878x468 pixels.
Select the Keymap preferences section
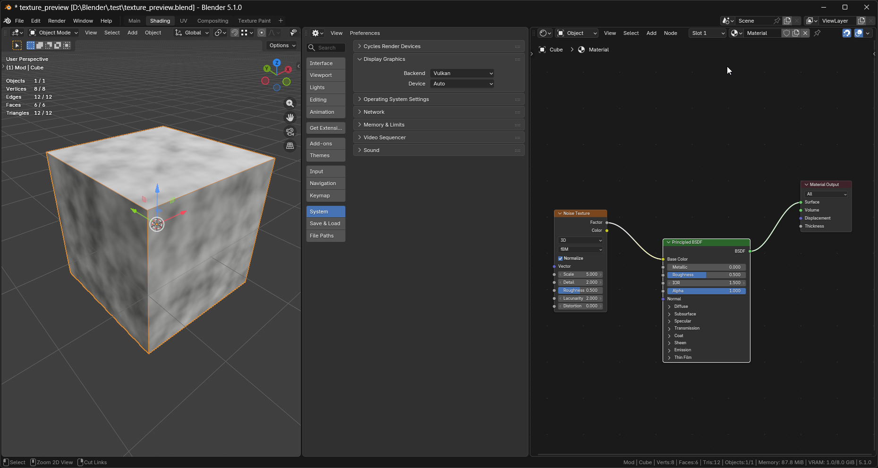coord(325,196)
